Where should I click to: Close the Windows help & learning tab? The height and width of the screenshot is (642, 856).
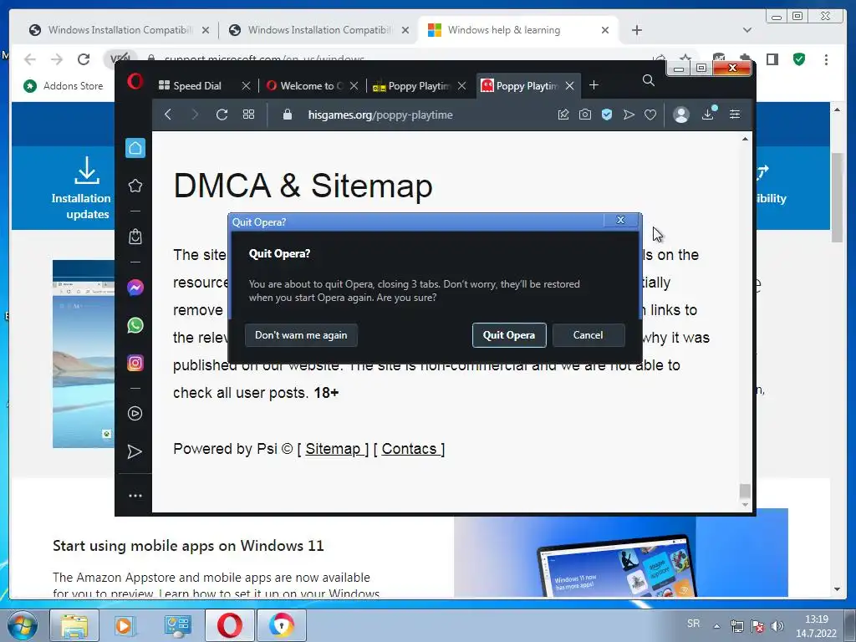605,30
